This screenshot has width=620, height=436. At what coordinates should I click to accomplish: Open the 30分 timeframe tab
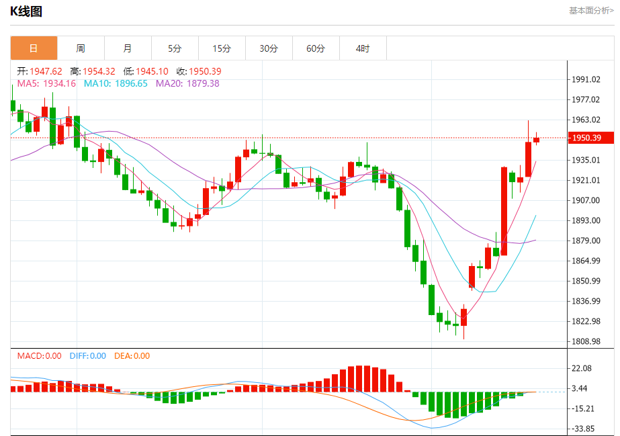(269, 48)
